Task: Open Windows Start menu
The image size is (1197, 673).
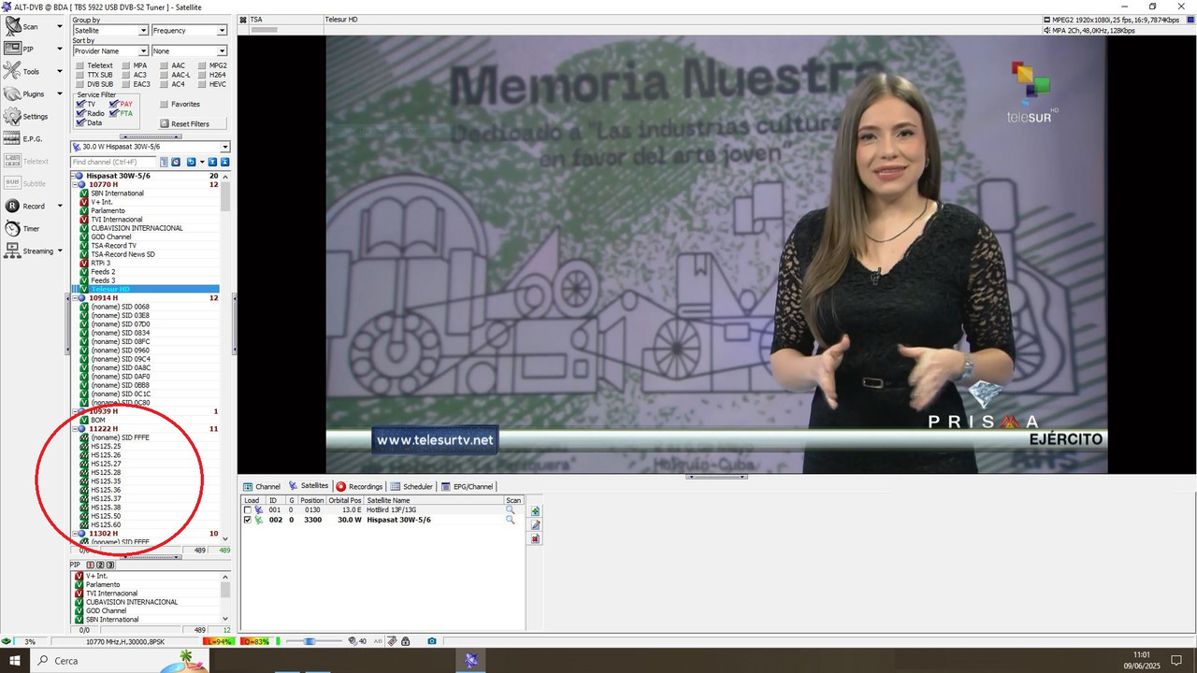Action: coord(15,661)
